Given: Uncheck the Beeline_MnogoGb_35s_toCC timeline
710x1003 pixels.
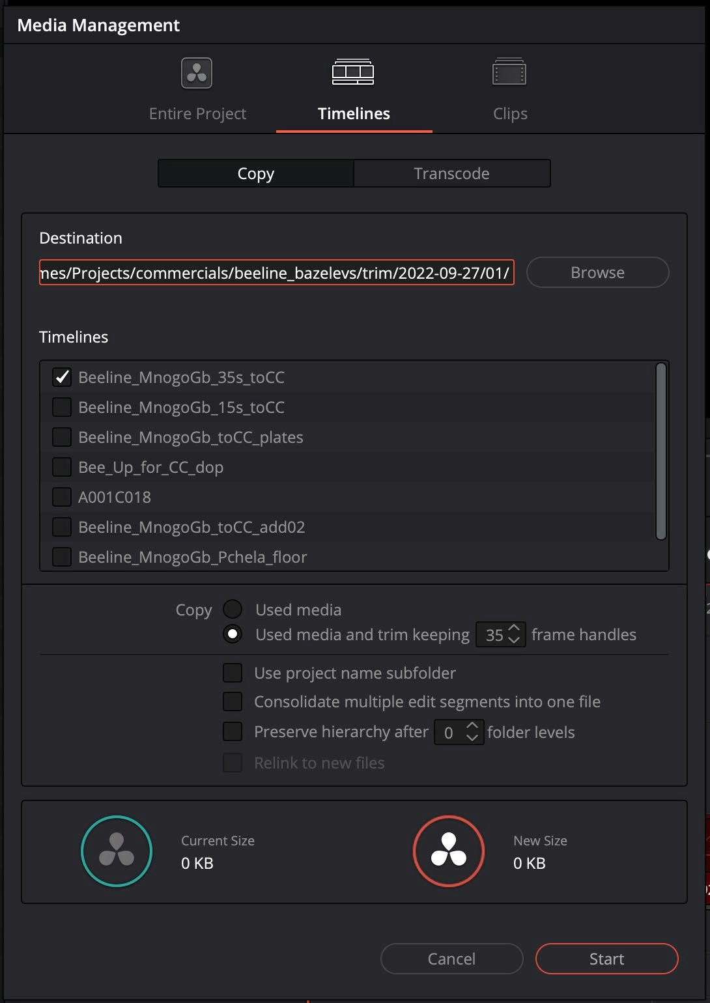Looking at the screenshot, I should click(62, 377).
